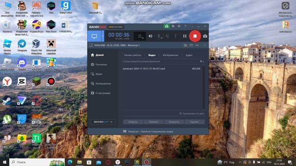The width and height of the screenshot is (296, 166).
Task: Open the Основные settings section
Action: pyautogui.click(x=99, y=65)
